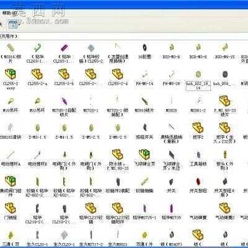Select the MS818锁片 part file
This screenshot has height=248, width=248.
click(144, 101)
